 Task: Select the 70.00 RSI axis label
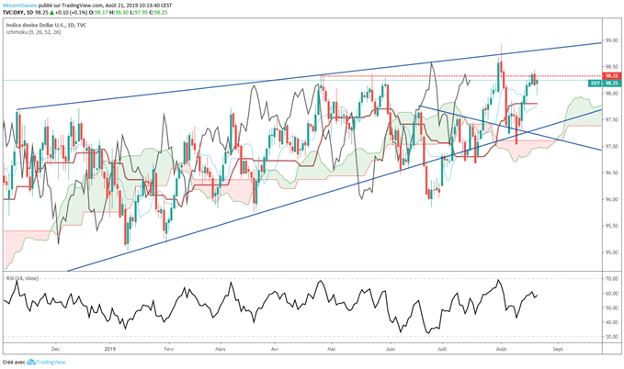pyautogui.click(x=612, y=279)
